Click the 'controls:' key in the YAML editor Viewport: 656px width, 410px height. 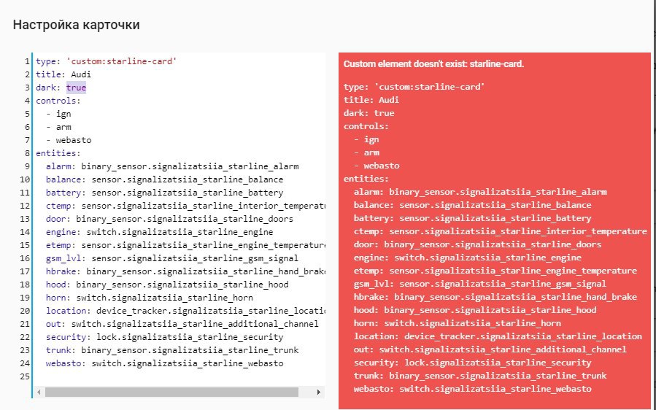(58, 101)
